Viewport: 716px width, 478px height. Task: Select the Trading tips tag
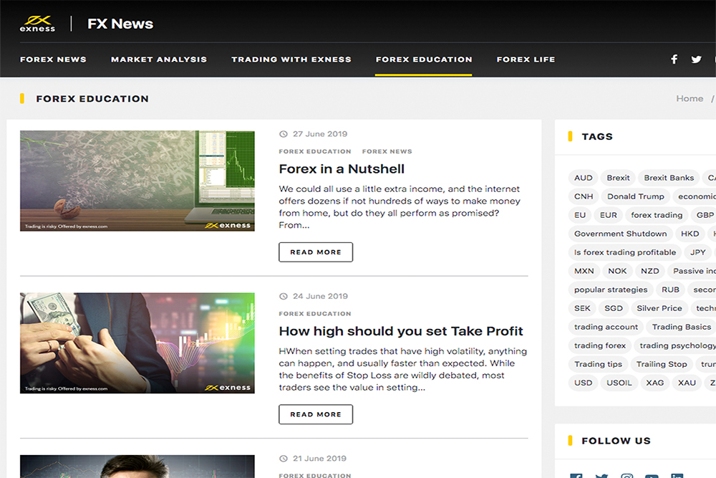598,365
